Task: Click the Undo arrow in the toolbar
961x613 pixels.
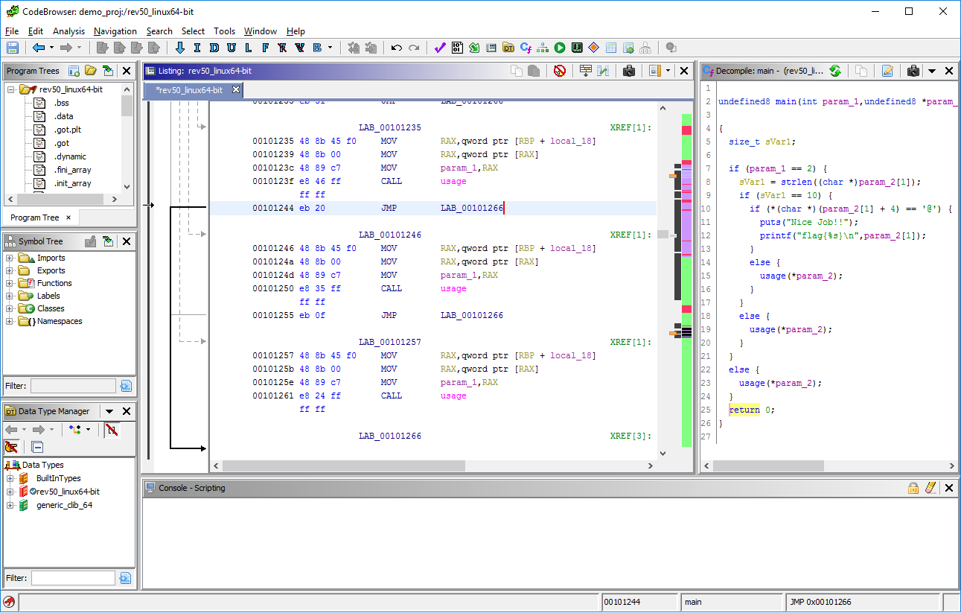Action: point(397,48)
